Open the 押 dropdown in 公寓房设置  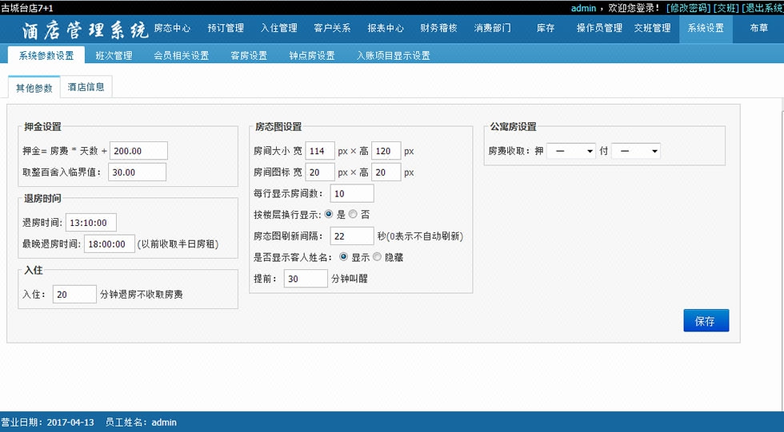click(x=571, y=151)
